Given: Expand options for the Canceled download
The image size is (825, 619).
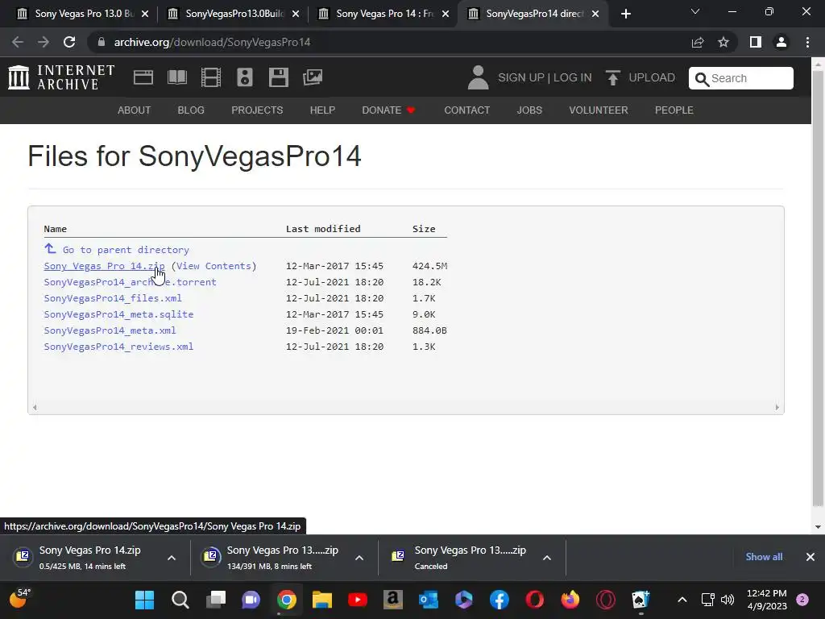Looking at the screenshot, I should coord(547,558).
